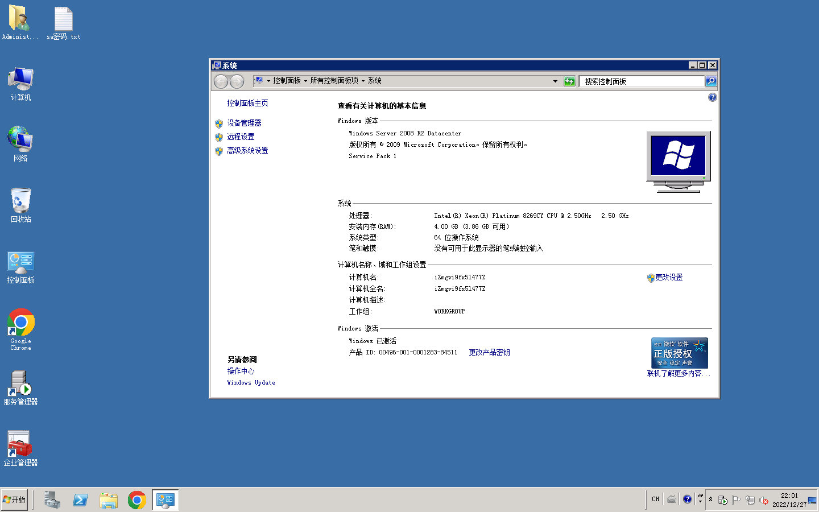Screen dimensions: 819x512
Task: Show hidden tray icons chevron
Action: tap(710, 499)
